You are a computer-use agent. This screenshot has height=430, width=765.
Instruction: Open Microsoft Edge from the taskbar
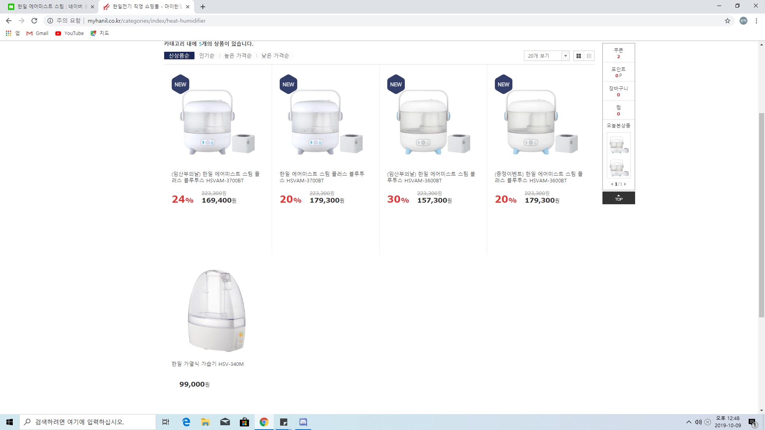pos(186,422)
